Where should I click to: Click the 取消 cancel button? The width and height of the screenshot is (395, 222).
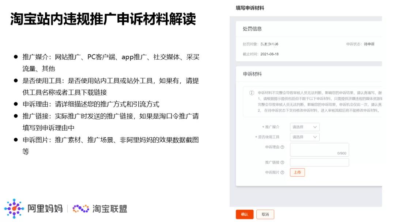click(x=265, y=214)
